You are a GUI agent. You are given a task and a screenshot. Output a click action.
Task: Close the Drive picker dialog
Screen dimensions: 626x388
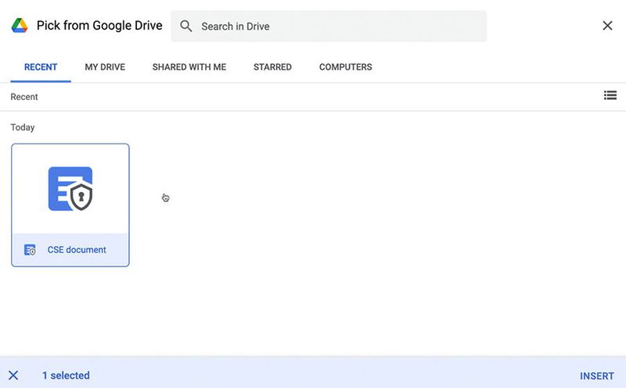(607, 26)
